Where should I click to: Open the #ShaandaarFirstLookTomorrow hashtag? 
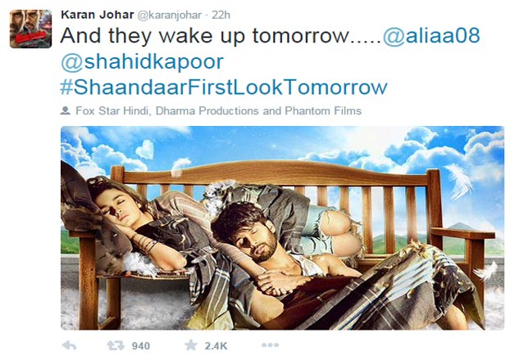click(224, 87)
